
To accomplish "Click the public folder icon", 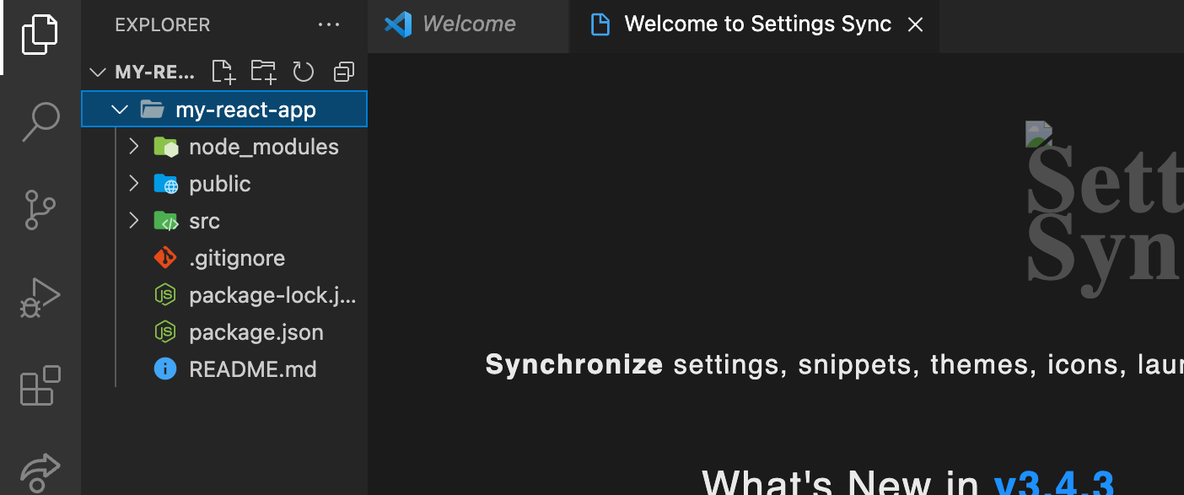I will point(166,185).
